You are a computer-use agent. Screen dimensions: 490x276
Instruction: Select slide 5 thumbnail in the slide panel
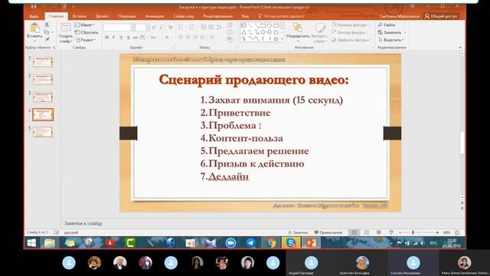point(43,132)
